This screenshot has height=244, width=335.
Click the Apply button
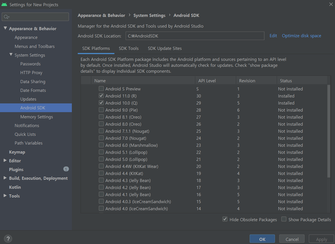[x=321, y=239]
